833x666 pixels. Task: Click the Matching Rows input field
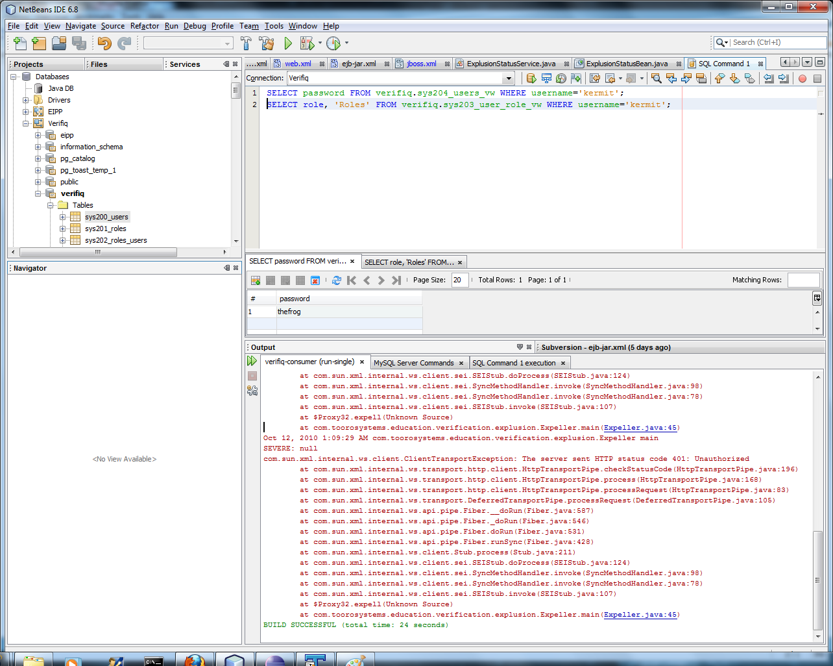click(x=804, y=280)
